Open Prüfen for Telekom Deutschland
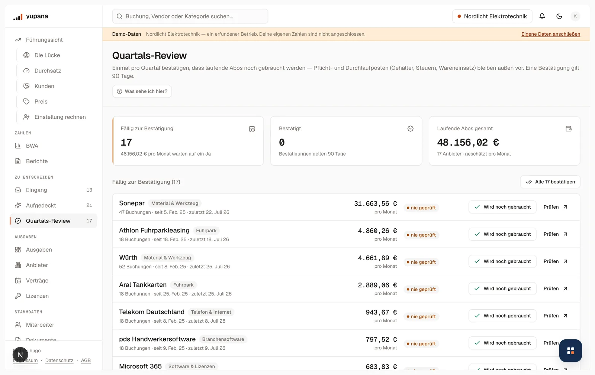This screenshot has width=595, height=375. pyautogui.click(x=556, y=316)
